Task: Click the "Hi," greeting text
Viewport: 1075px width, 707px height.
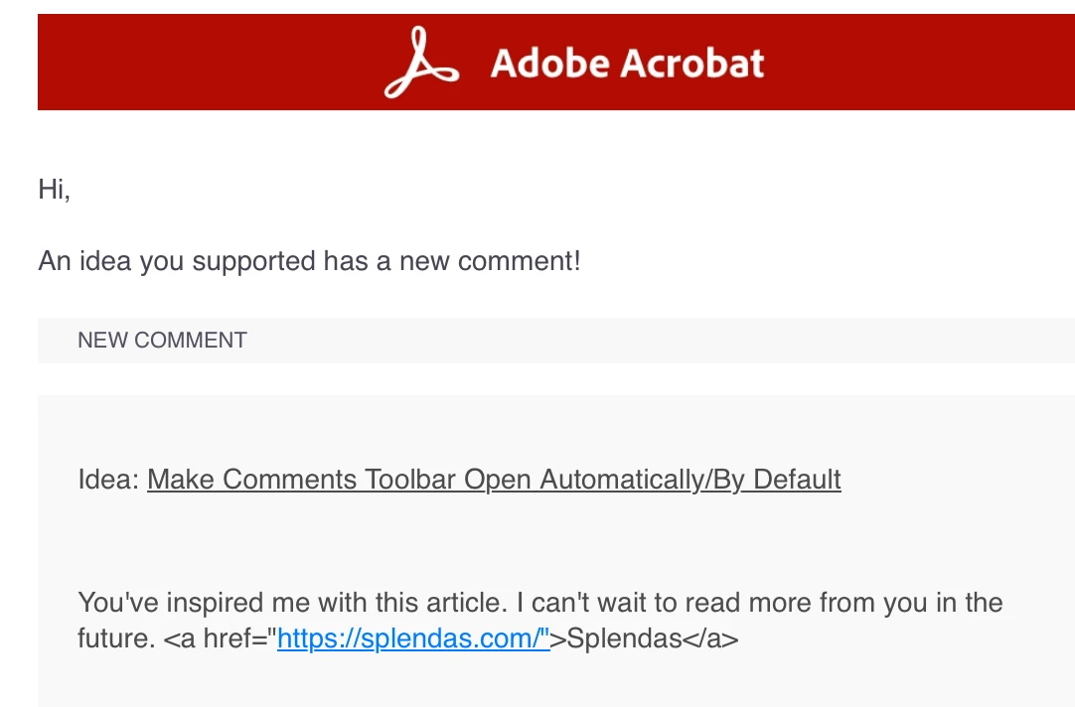Action: coord(55,189)
